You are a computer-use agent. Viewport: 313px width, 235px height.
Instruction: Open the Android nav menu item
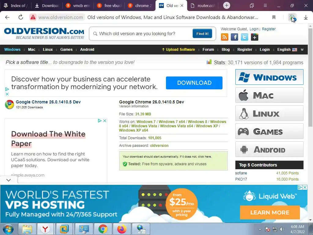click(x=87, y=50)
